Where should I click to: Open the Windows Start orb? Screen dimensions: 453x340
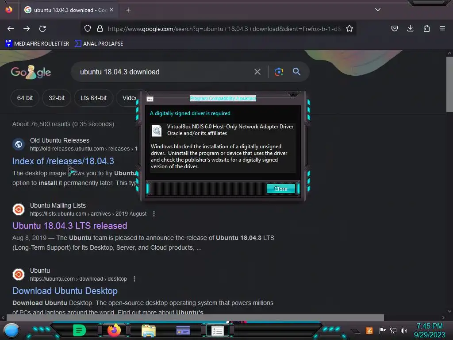(12, 331)
